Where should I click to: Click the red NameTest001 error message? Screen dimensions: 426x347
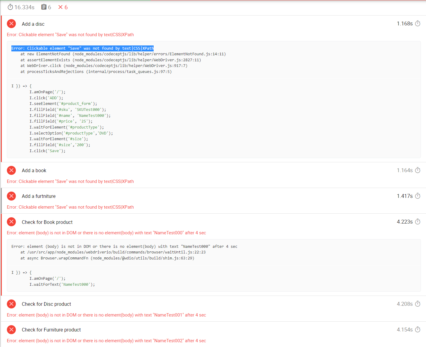point(106,315)
